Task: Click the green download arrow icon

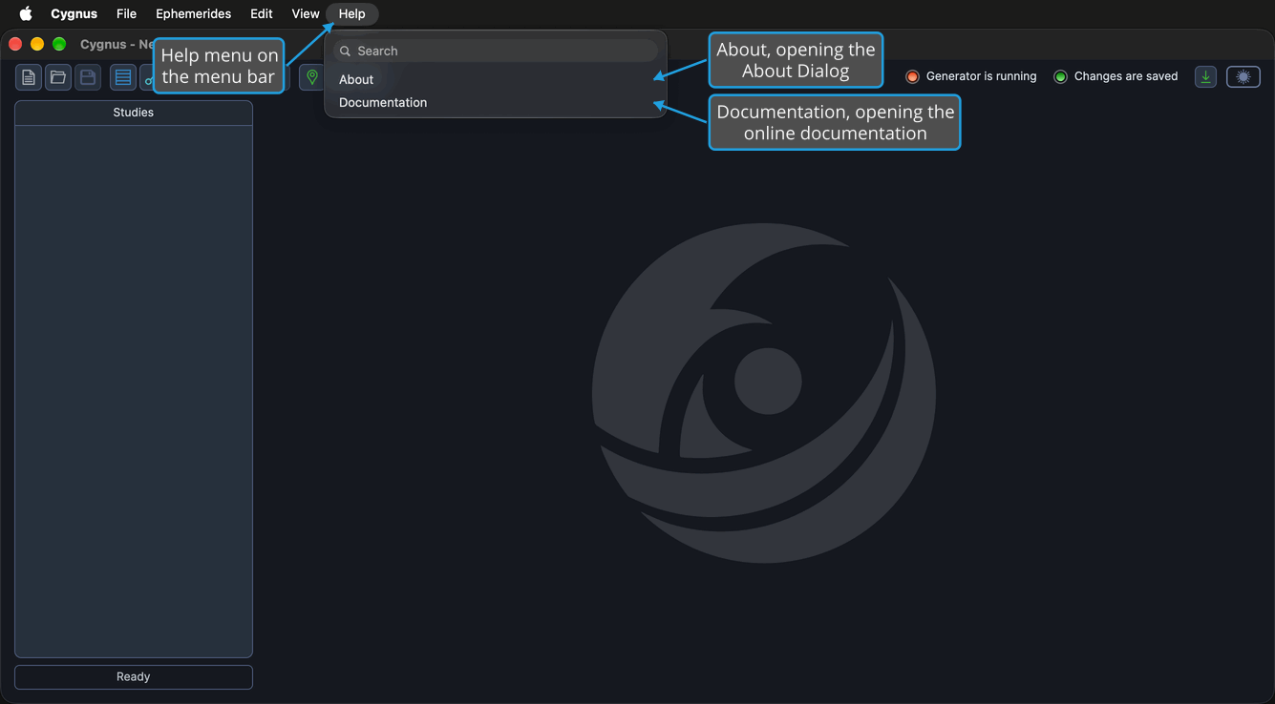Action: pyautogui.click(x=1206, y=77)
